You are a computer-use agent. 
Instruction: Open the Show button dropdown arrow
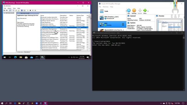(148, 11)
